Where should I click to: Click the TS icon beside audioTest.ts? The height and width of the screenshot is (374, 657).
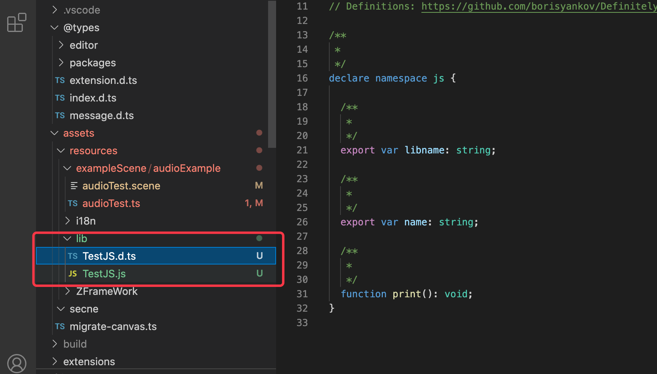point(73,203)
